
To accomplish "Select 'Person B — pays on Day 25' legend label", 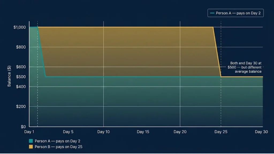I will point(58,147).
